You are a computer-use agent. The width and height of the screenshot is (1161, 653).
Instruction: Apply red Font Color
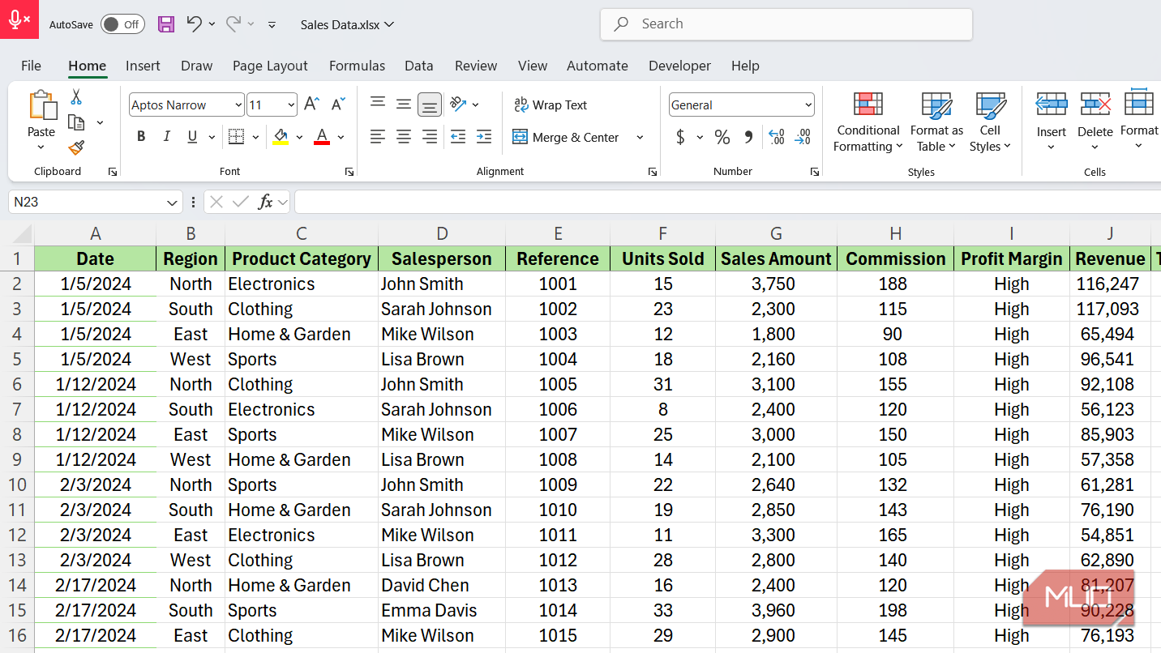click(322, 137)
